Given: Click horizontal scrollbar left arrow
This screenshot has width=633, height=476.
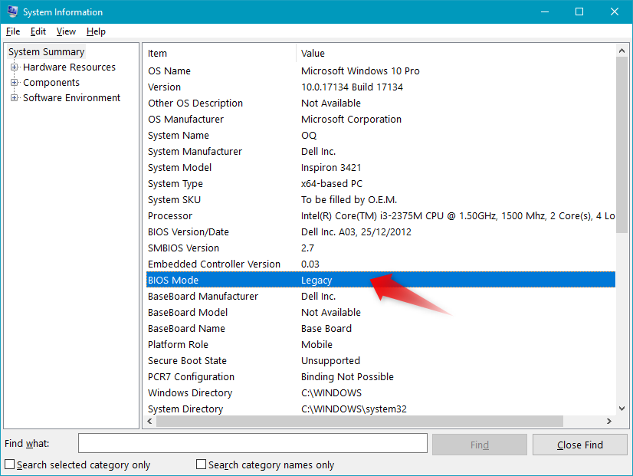Looking at the screenshot, I should click(x=149, y=421).
